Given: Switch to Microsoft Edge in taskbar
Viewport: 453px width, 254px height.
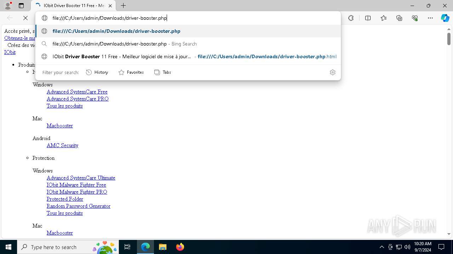Looking at the screenshot, I should click(x=145, y=247).
